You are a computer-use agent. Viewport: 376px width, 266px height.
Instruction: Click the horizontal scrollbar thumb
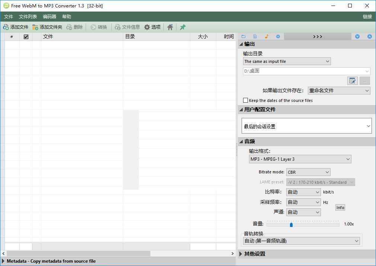coord(79,253)
